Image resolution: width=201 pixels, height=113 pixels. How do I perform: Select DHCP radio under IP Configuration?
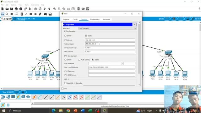(65, 36)
